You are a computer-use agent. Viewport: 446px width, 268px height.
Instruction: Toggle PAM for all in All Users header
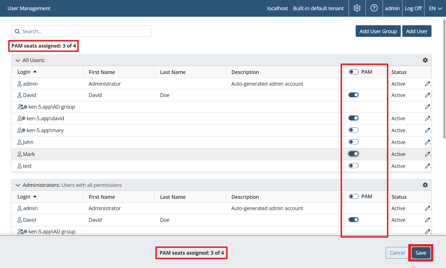tap(353, 72)
